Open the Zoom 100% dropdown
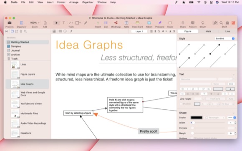The height and width of the screenshot is (151, 242). click(35, 23)
